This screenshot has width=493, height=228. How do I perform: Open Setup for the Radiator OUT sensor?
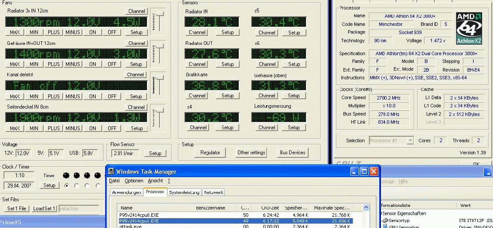228,64
